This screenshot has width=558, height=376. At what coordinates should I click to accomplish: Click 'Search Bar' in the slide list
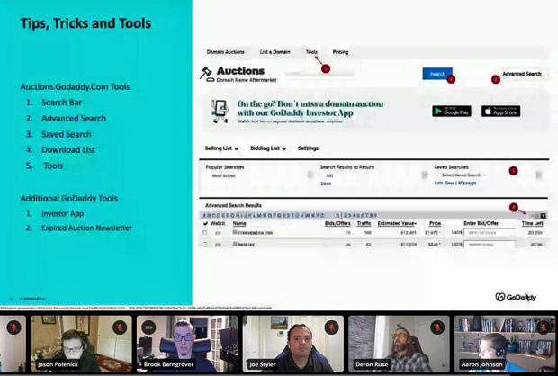[x=61, y=103]
